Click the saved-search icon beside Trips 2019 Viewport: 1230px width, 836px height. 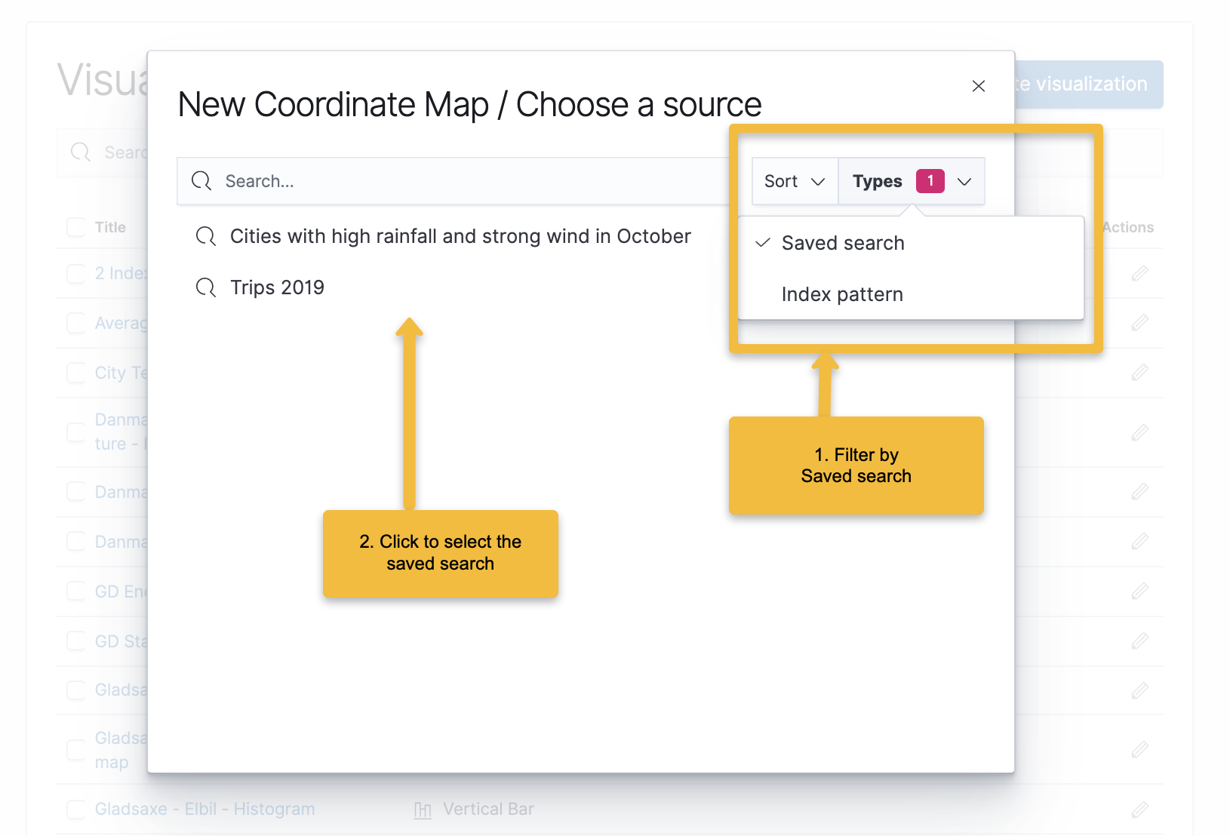pos(206,287)
